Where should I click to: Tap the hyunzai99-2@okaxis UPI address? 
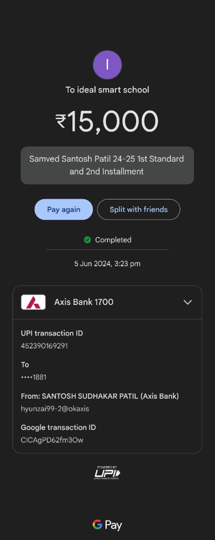[55, 409]
